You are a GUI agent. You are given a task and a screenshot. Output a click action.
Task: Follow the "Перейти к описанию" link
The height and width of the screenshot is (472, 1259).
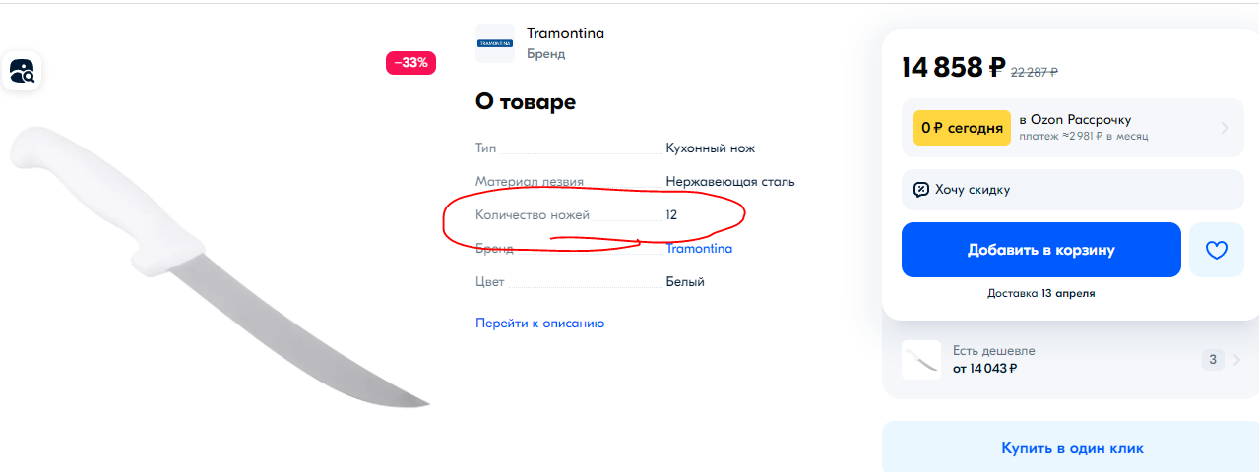[x=539, y=323]
